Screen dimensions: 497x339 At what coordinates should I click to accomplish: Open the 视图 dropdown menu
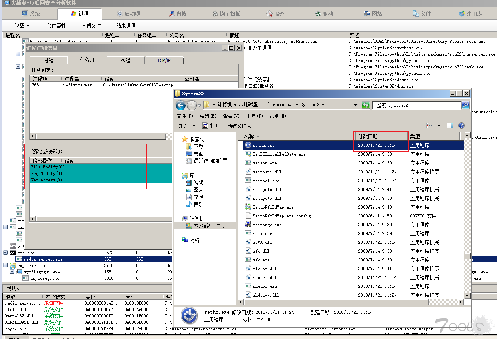point(22,26)
